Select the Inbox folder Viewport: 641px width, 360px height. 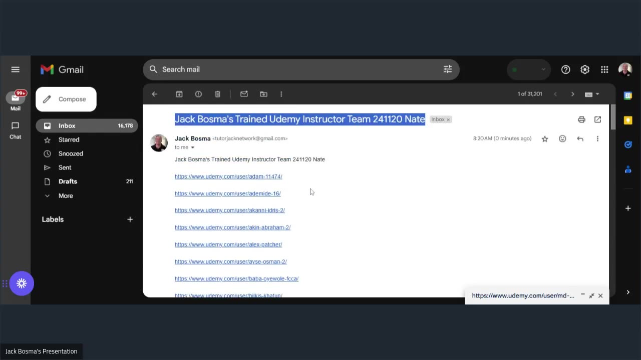[87, 126]
